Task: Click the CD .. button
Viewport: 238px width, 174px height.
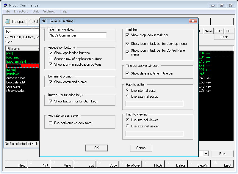Action: [x=229, y=31]
